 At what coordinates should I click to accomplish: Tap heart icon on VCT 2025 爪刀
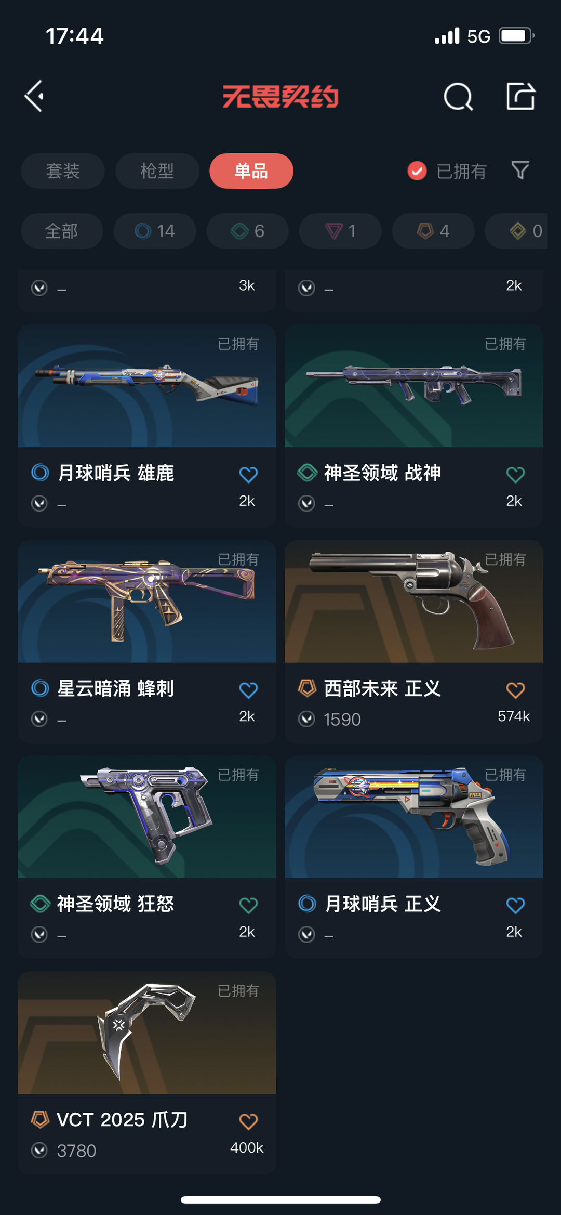[248, 1121]
